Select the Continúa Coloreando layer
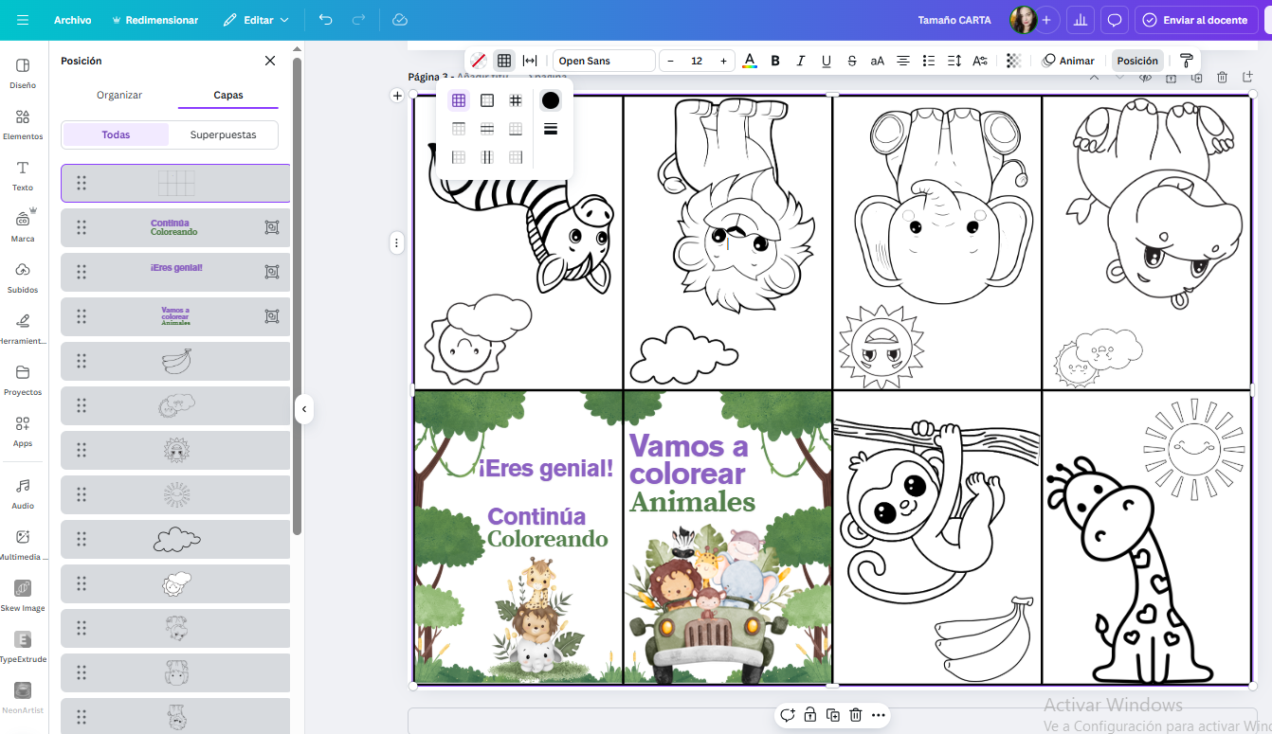 [x=175, y=227]
